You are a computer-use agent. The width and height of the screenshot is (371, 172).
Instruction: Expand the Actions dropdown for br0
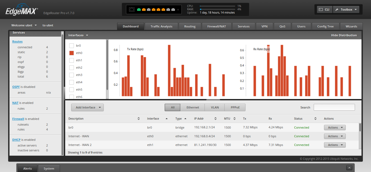coord(335,128)
